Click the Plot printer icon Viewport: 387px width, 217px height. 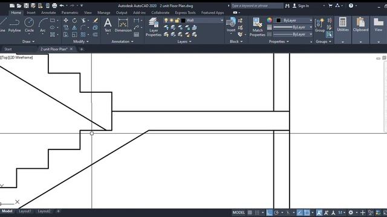(54, 5)
